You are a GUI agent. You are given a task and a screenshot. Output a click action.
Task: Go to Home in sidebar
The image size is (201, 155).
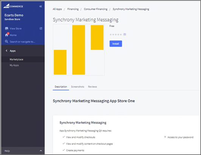click(x=13, y=35)
